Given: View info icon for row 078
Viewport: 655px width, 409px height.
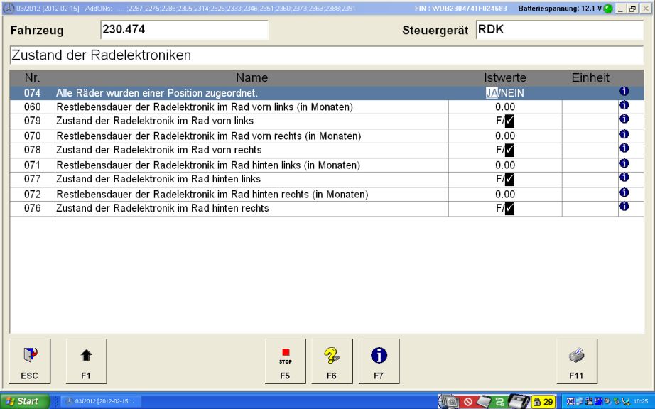Looking at the screenshot, I should [624, 148].
